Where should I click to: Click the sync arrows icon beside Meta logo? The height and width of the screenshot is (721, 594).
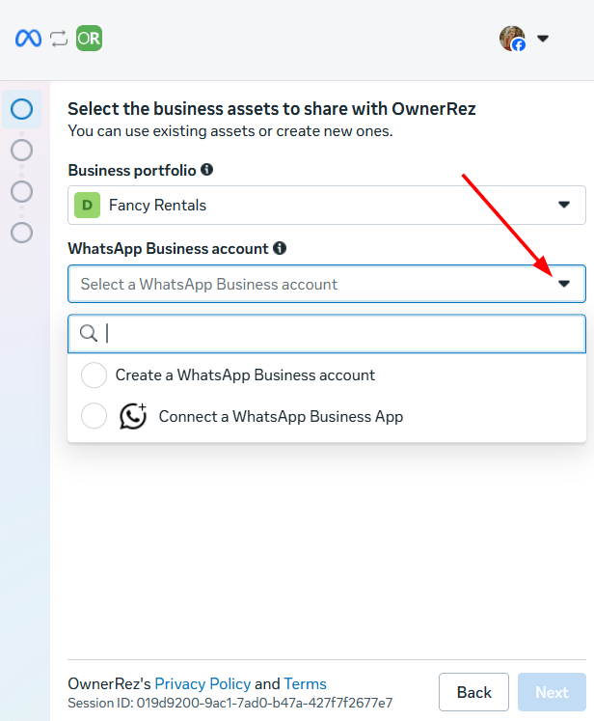(x=59, y=39)
